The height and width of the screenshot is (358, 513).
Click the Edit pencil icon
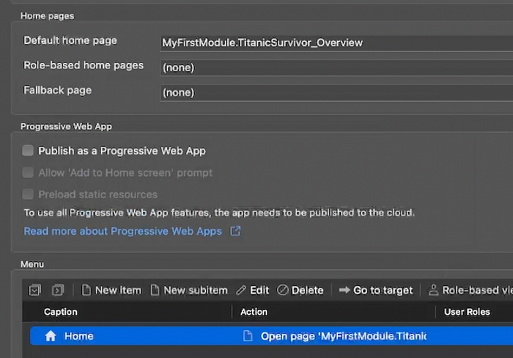pos(241,290)
